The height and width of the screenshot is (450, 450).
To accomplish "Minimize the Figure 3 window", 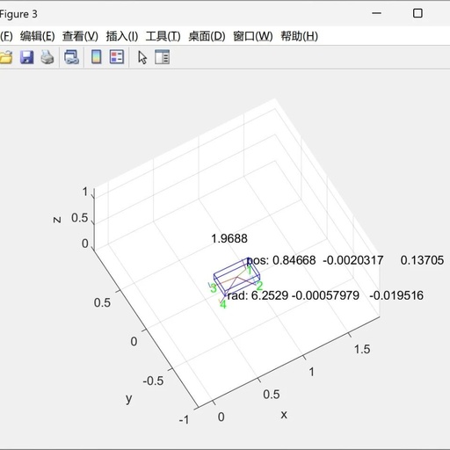I will 376,13.
